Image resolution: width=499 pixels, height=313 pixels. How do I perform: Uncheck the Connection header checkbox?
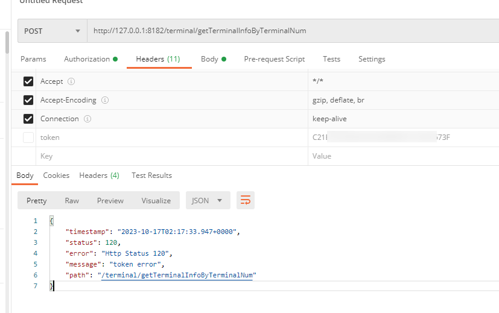[28, 119]
